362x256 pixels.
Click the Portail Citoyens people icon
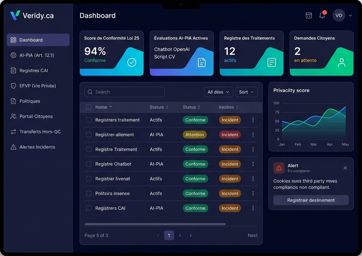point(13,116)
